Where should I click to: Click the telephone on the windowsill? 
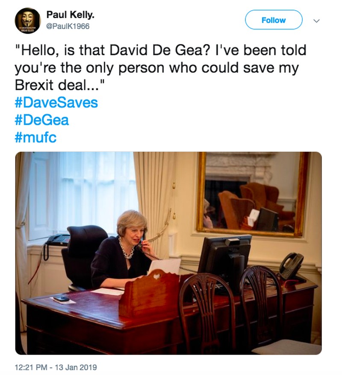(x=56, y=240)
